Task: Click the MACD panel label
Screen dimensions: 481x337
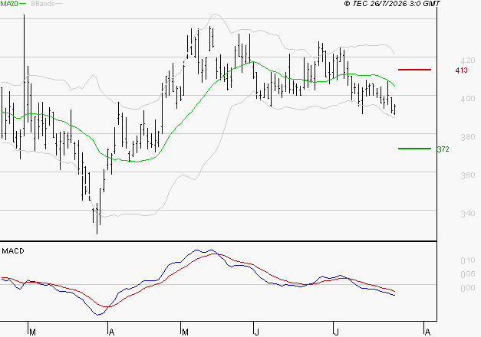Action: click(x=13, y=251)
